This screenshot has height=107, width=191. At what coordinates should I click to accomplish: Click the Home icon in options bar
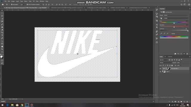3,4
